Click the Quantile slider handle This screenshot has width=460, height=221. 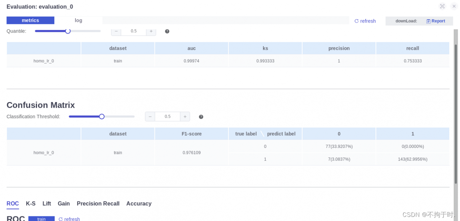[68, 31]
